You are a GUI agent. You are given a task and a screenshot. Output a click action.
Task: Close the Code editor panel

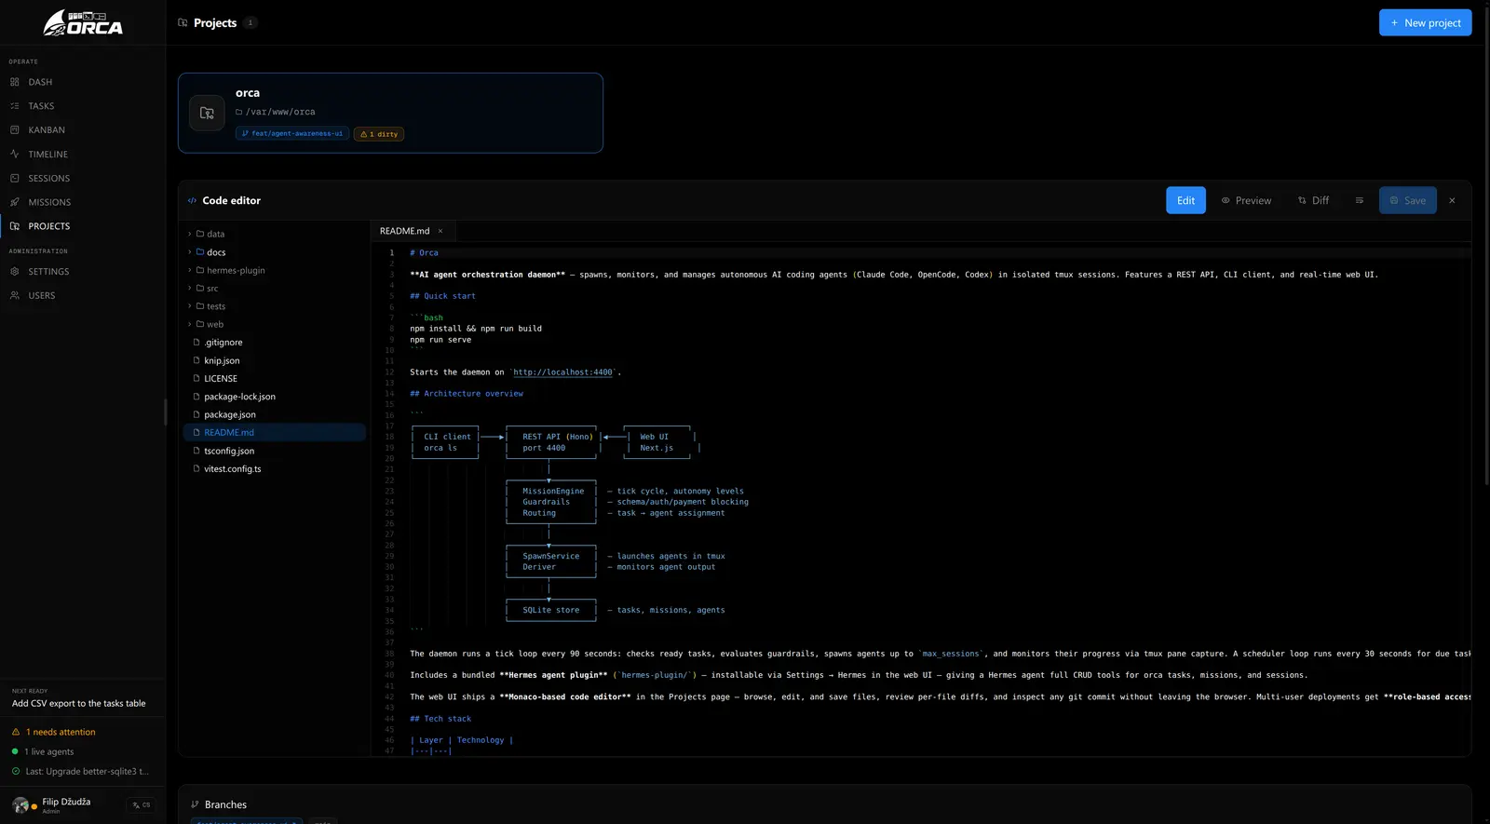pos(1452,200)
